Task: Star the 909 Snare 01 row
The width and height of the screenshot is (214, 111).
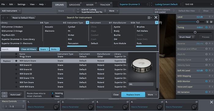Action: (16, 65)
